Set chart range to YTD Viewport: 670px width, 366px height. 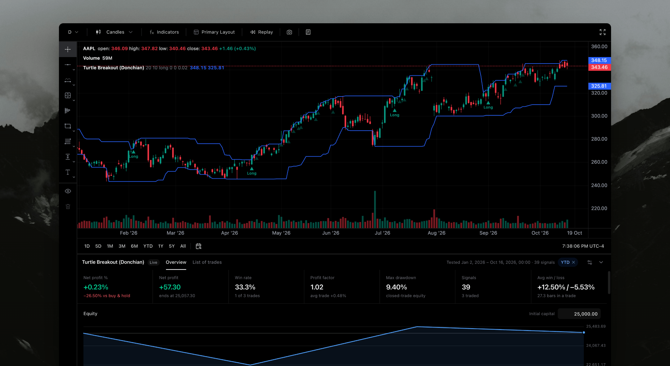click(x=148, y=246)
